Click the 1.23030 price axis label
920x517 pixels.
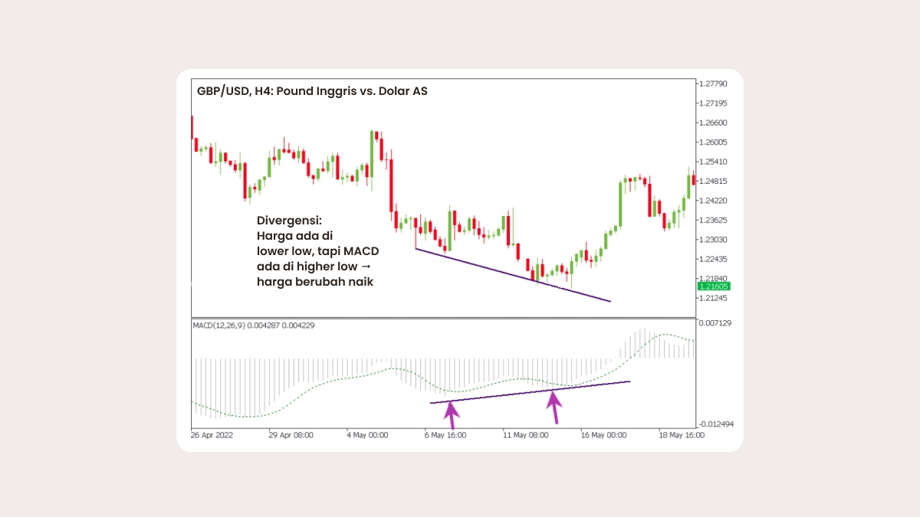pyautogui.click(x=713, y=240)
